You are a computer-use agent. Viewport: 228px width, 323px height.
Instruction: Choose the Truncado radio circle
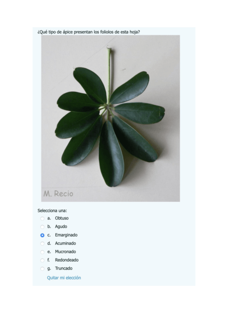point(42,269)
